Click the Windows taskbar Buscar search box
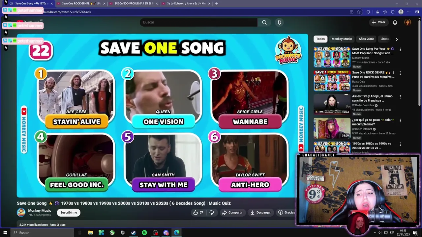Viewport: 422px width, 237px height. 43,233
